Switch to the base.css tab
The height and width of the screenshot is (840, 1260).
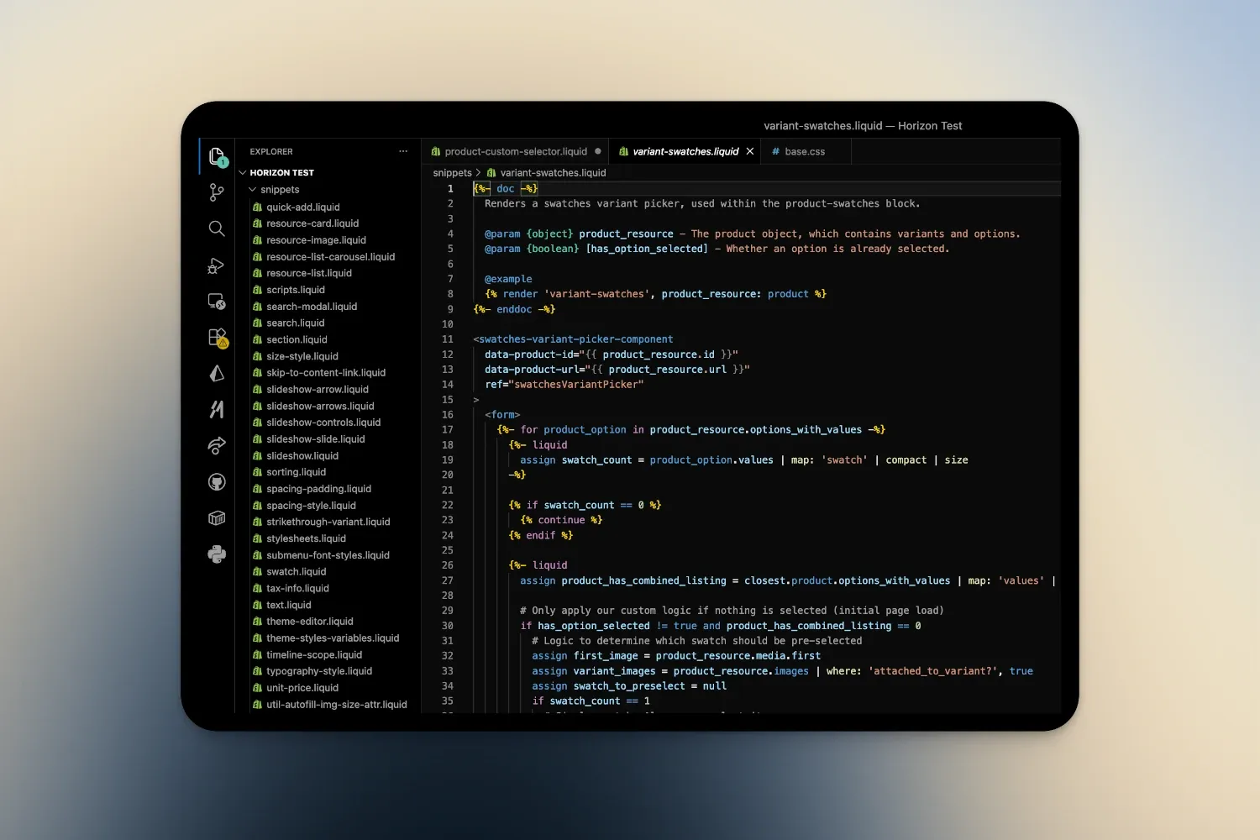pyautogui.click(x=804, y=151)
